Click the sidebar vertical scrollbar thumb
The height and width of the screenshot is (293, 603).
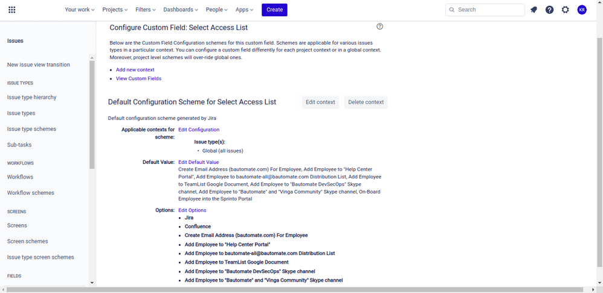92,115
